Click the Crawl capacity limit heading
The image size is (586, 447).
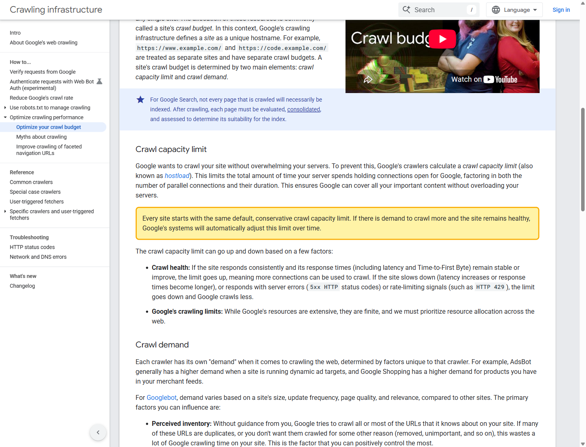click(171, 150)
